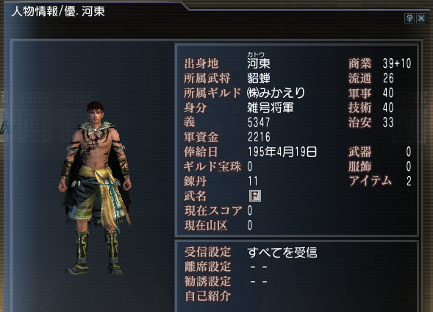The width and height of the screenshot is (433, 312).
Task: Open the 勧誘設定 setting value
Action: pos(259,282)
